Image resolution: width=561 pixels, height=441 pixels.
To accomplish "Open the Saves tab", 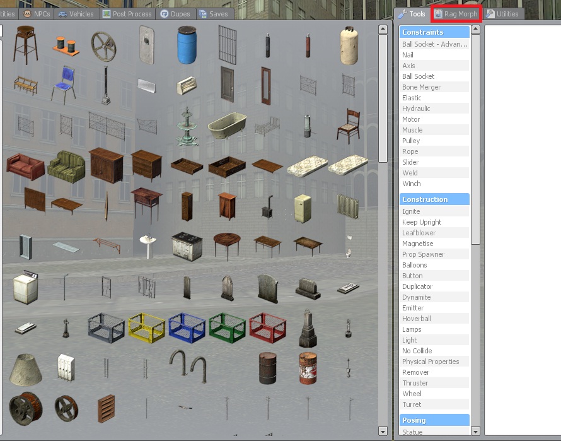I will (214, 14).
